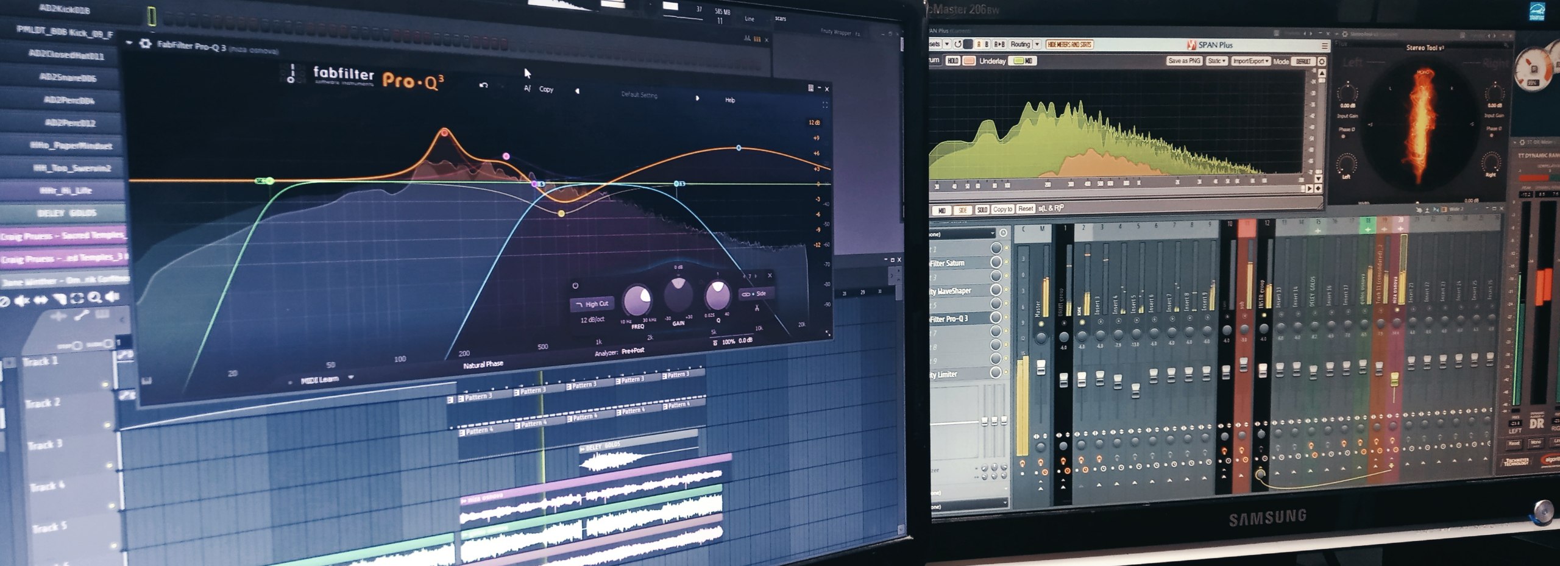The height and width of the screenshot is (566, 1560).
Task: Click the Pro-Q 3 full screen icon
Action: click(825, 105)
